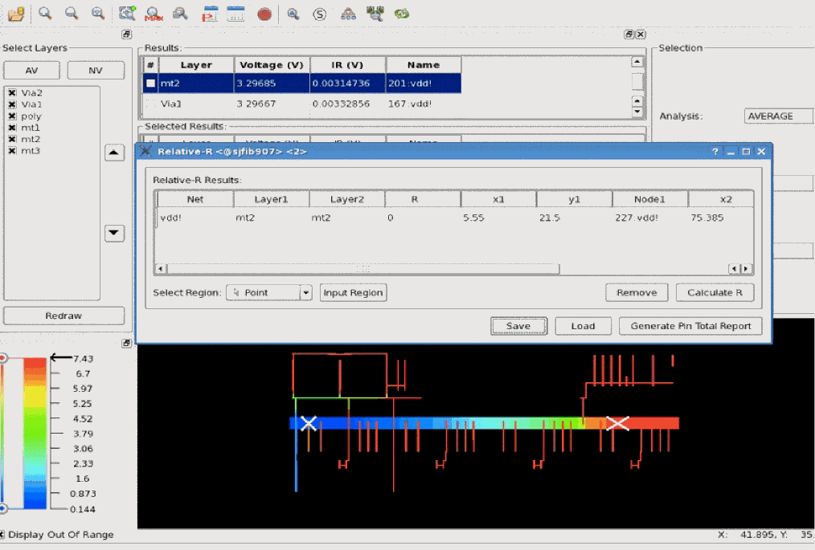Click the first magnifier zoom icon

[45, 14]
